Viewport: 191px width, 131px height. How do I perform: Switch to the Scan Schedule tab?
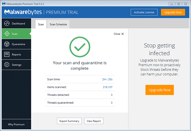[58, 24]
